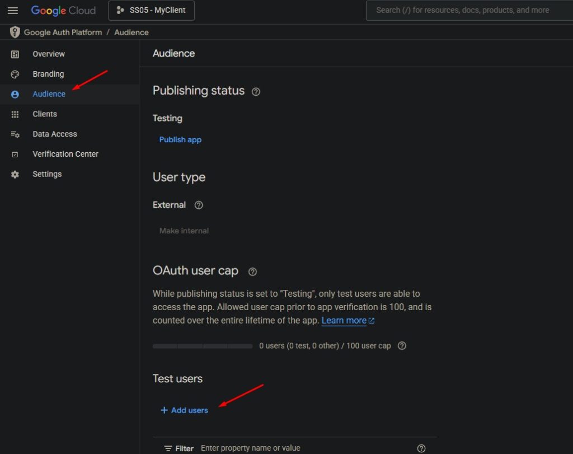Image resolution: width=573 pixels, height=454 pixels.
Task: Click the Google Auth Platform shield icon
Action: click(15, 32)
